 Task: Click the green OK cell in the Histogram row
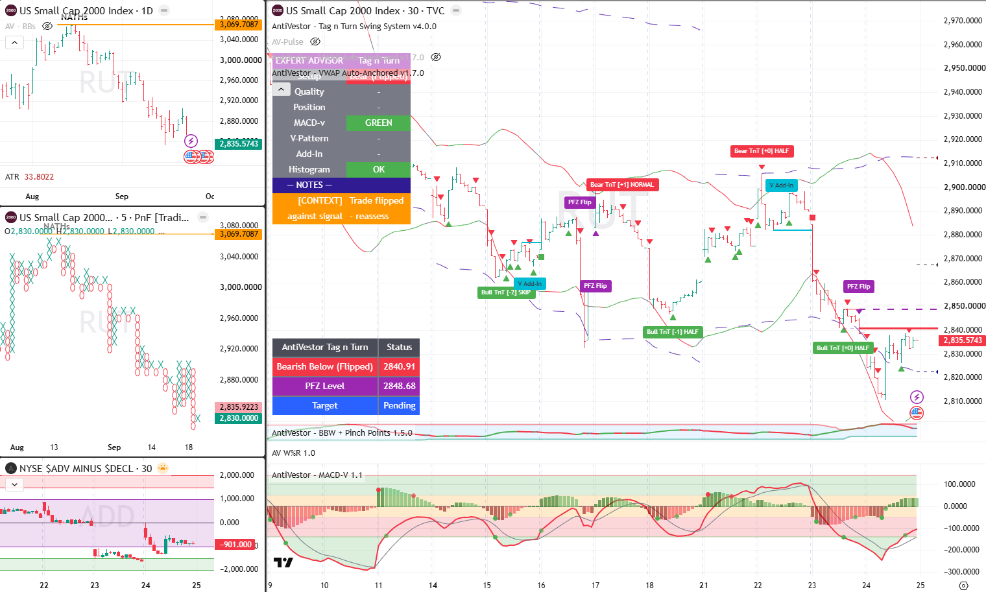coord(378,169)
